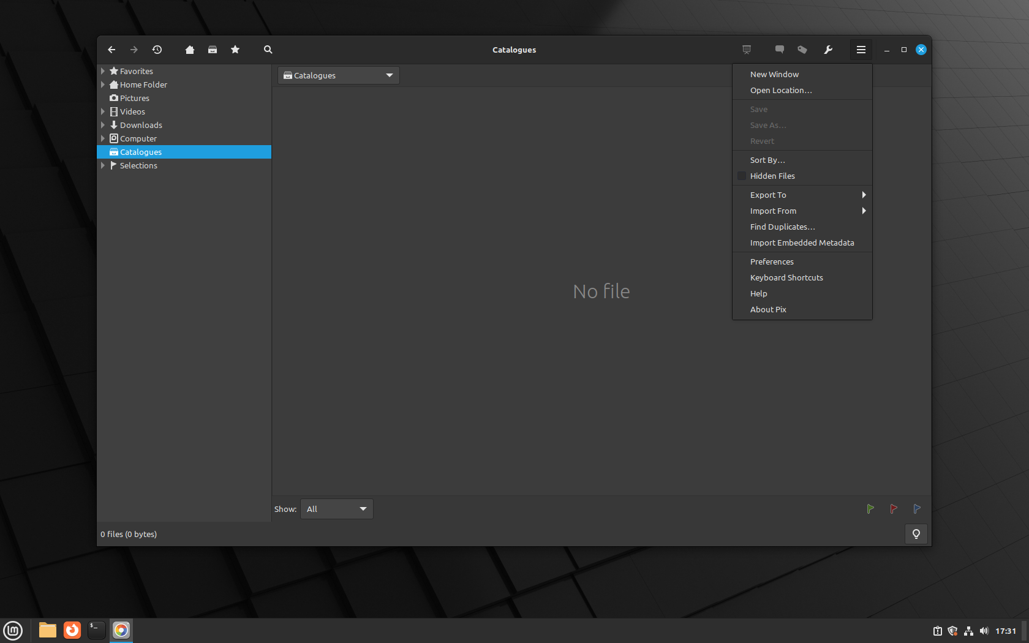Select Open Location… menu entry
Screen dimensions: 1029x643
click(802, 90)
